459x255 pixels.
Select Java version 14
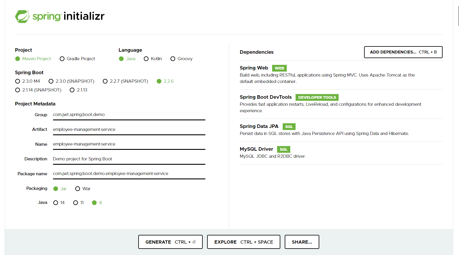click(x=56, y=202)
